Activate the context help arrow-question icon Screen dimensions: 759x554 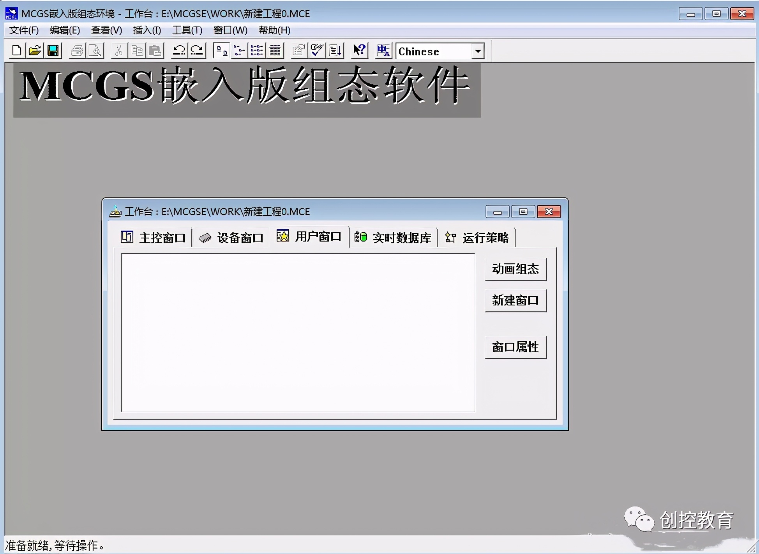[358, 50]
